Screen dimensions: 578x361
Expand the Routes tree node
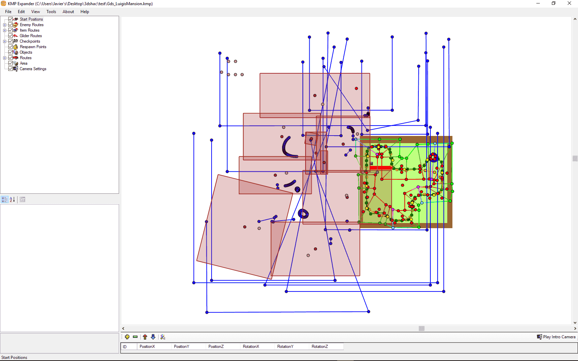(4, 58)
